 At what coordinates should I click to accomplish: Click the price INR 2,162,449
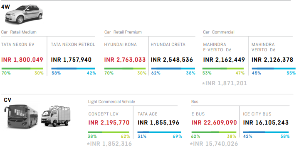click(224, 60)
